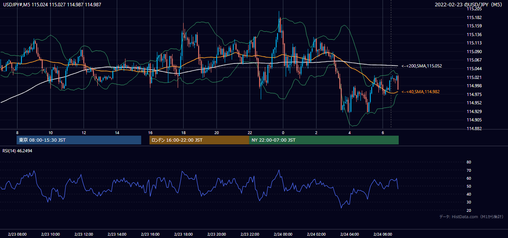Click the price axis value 115.136
The height and width of the screenshot is (238, 508).
[x=474, y=35]
